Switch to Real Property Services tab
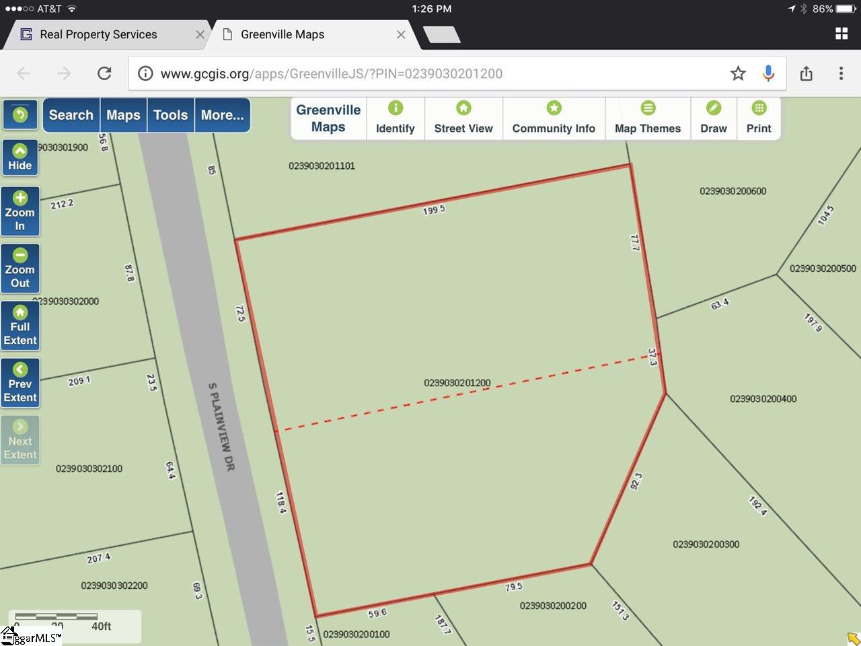The width and height of the screenshot is (861, 646). [98, 34]
